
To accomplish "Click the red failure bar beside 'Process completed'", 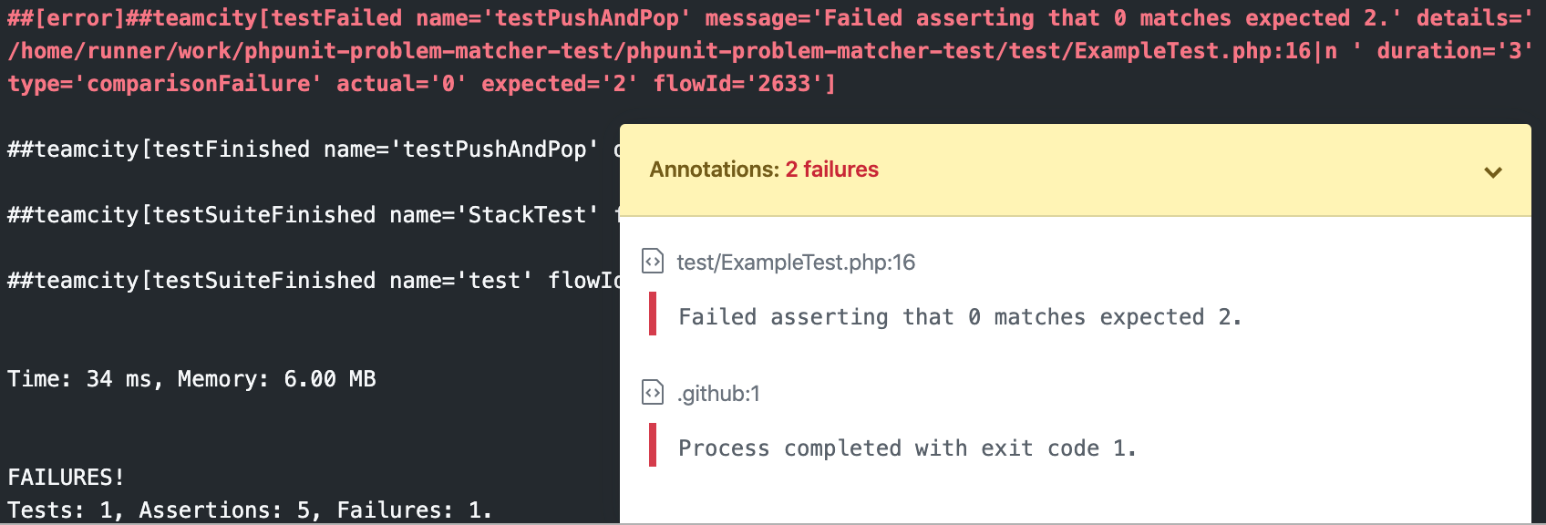I will click(653, 445).
